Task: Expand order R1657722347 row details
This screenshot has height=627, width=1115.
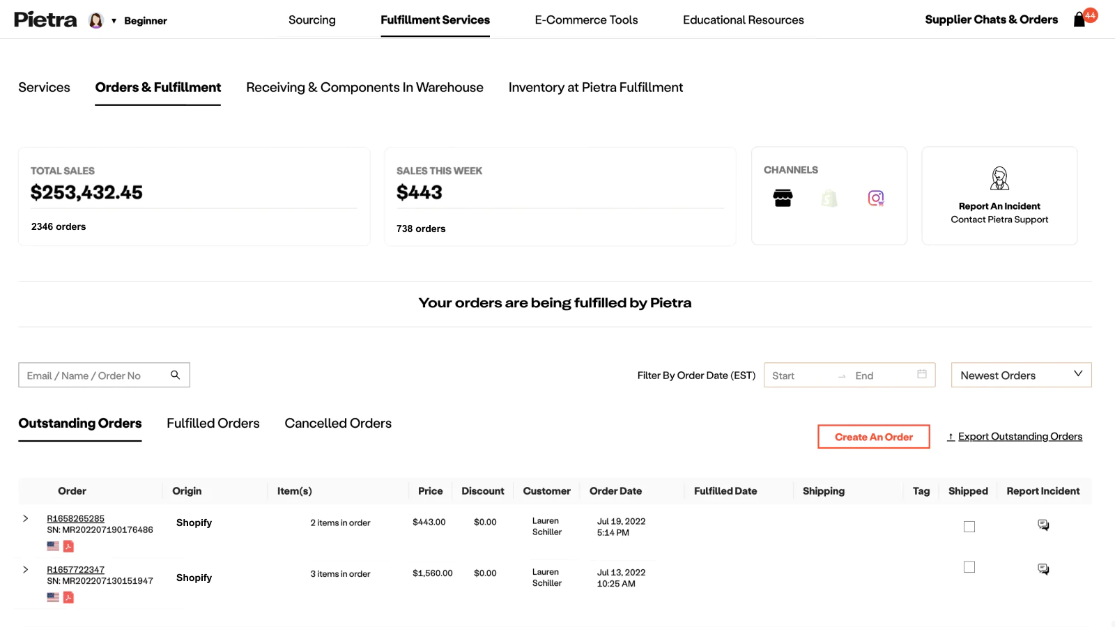Action: pos(26,569)
